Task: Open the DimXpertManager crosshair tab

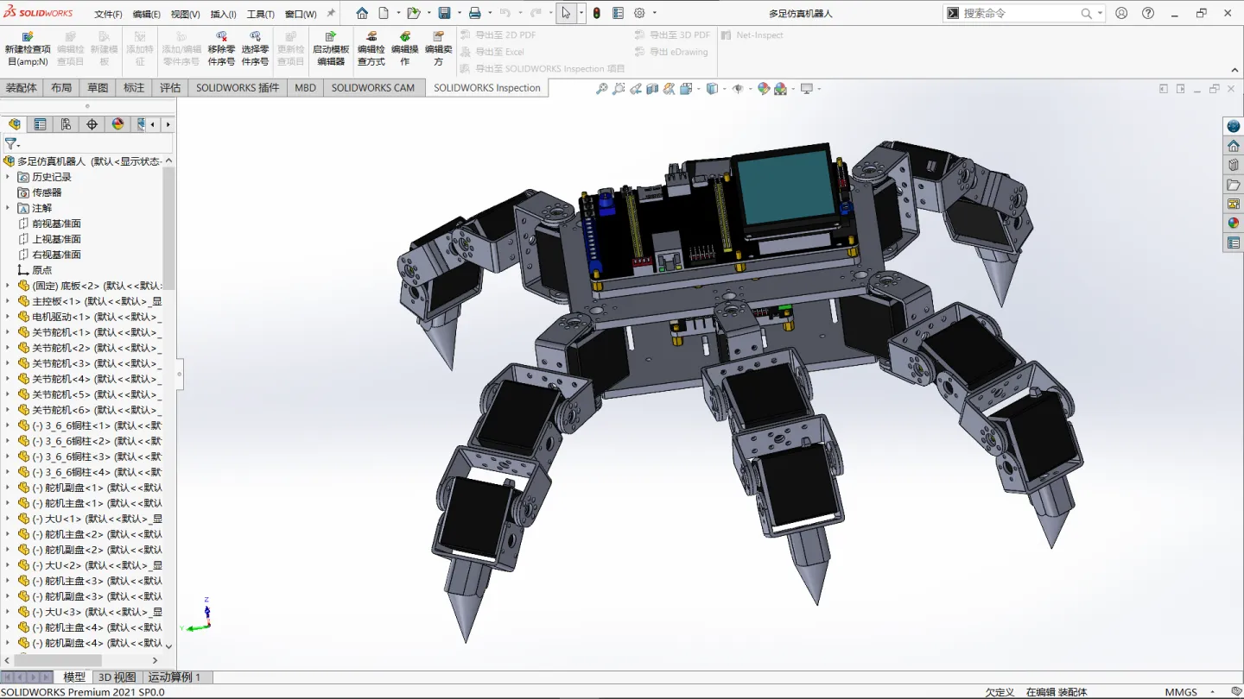Action: (x=92, y=124)
